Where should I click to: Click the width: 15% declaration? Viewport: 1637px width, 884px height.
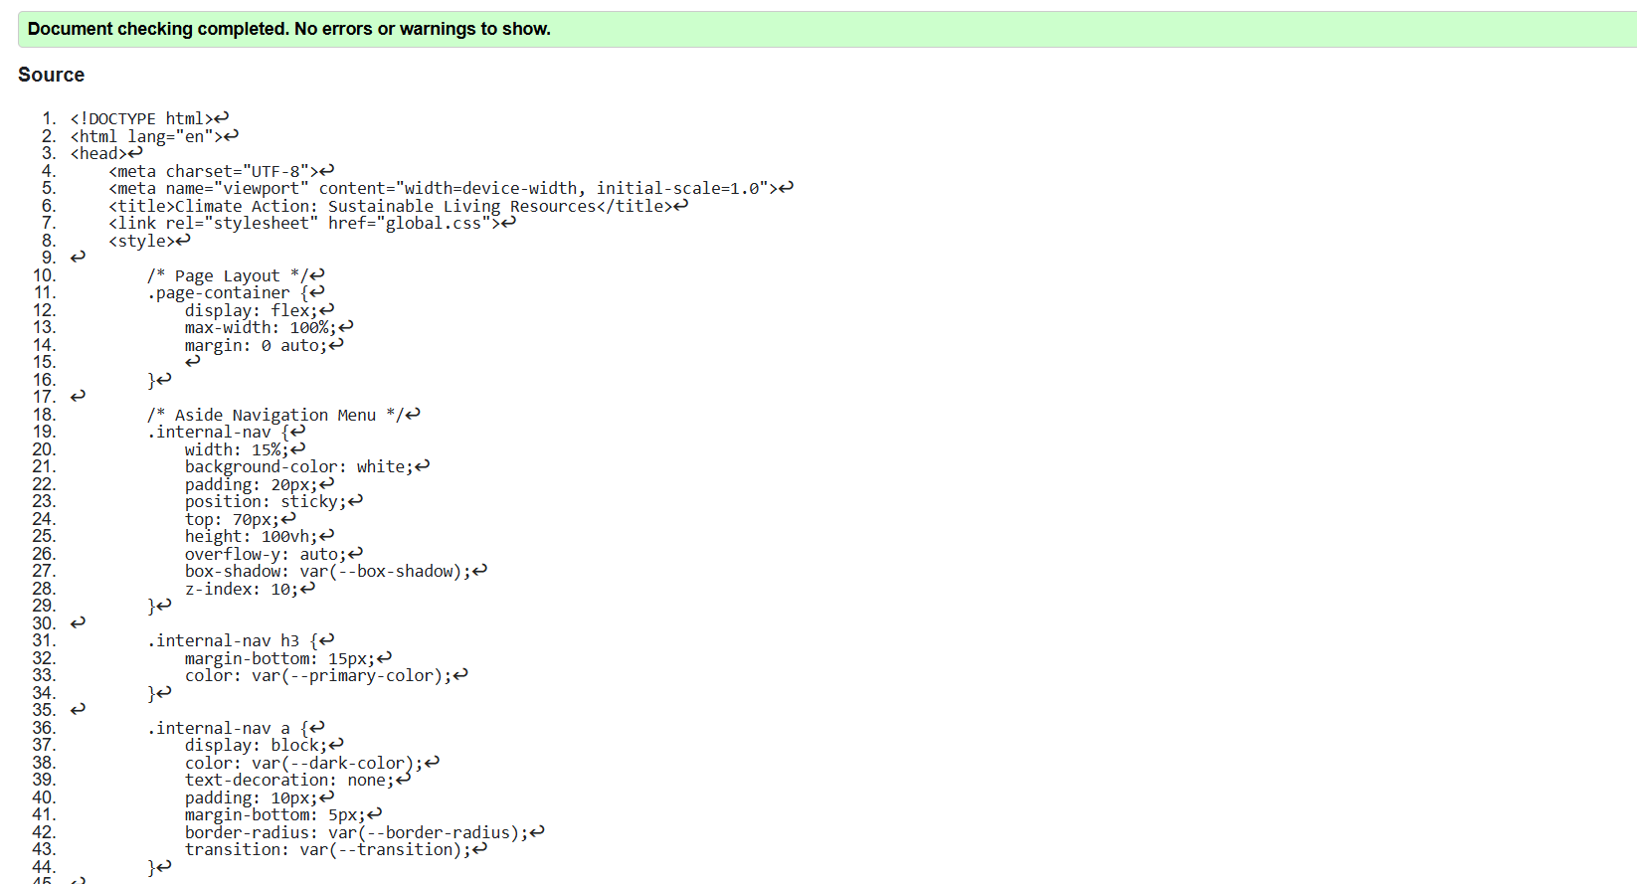(245, 449)
